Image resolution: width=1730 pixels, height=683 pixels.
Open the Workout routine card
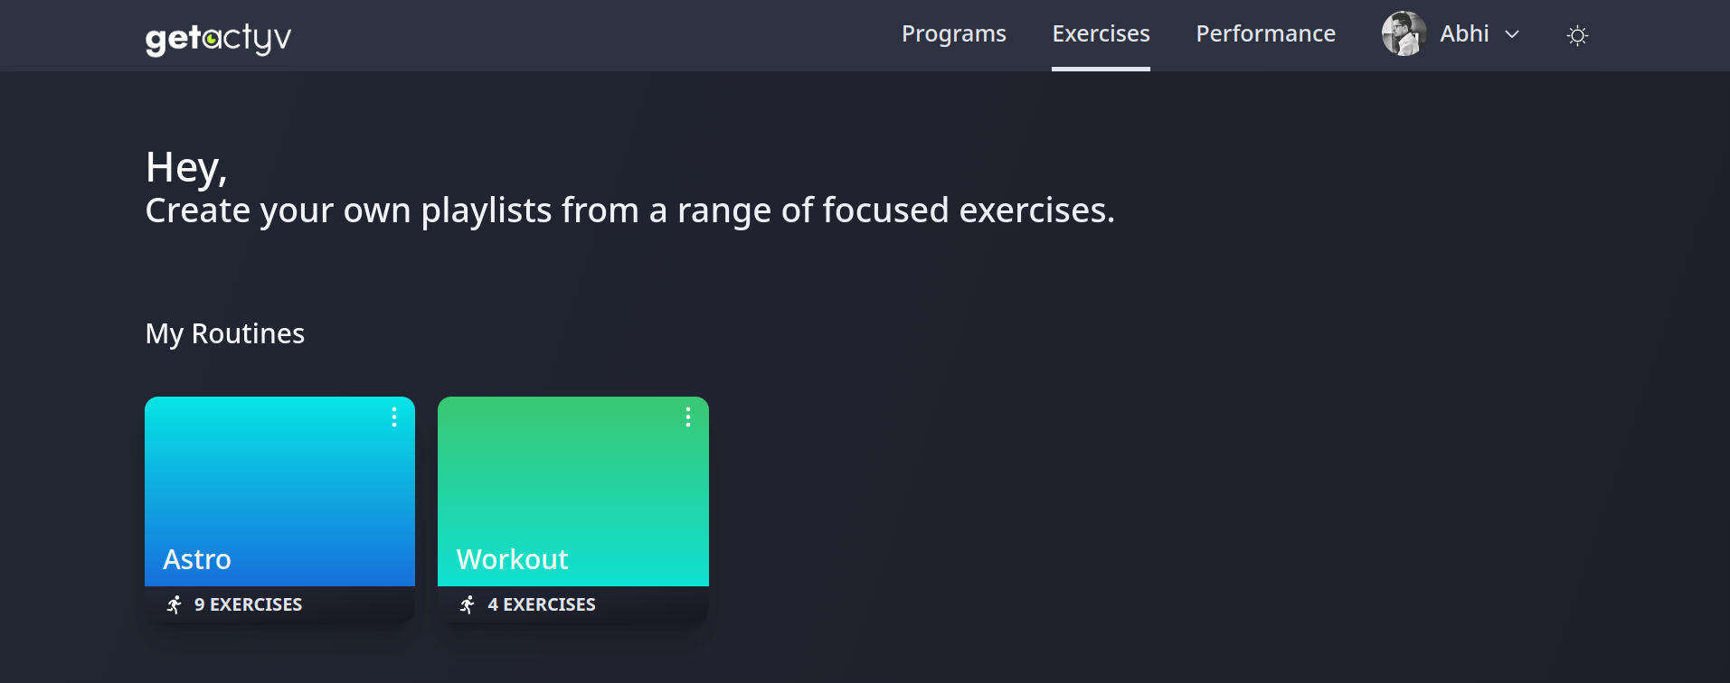coord(573,510)
